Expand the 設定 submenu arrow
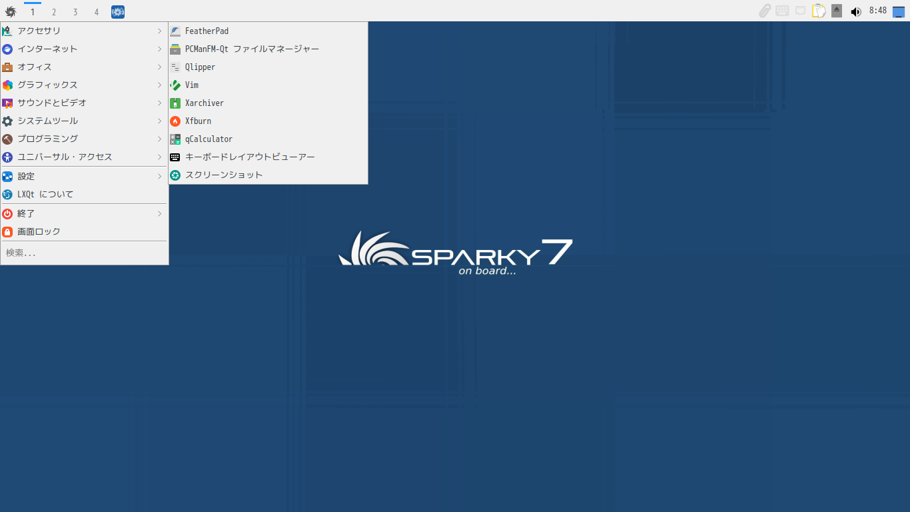This screenshot has width=910, height=512. click(x=160, y=177)
